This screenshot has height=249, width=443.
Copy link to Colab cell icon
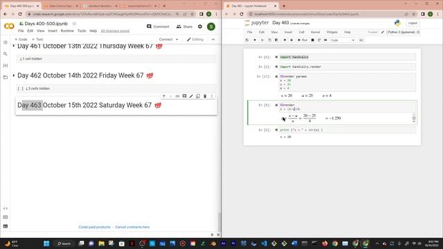coord(177,96)
